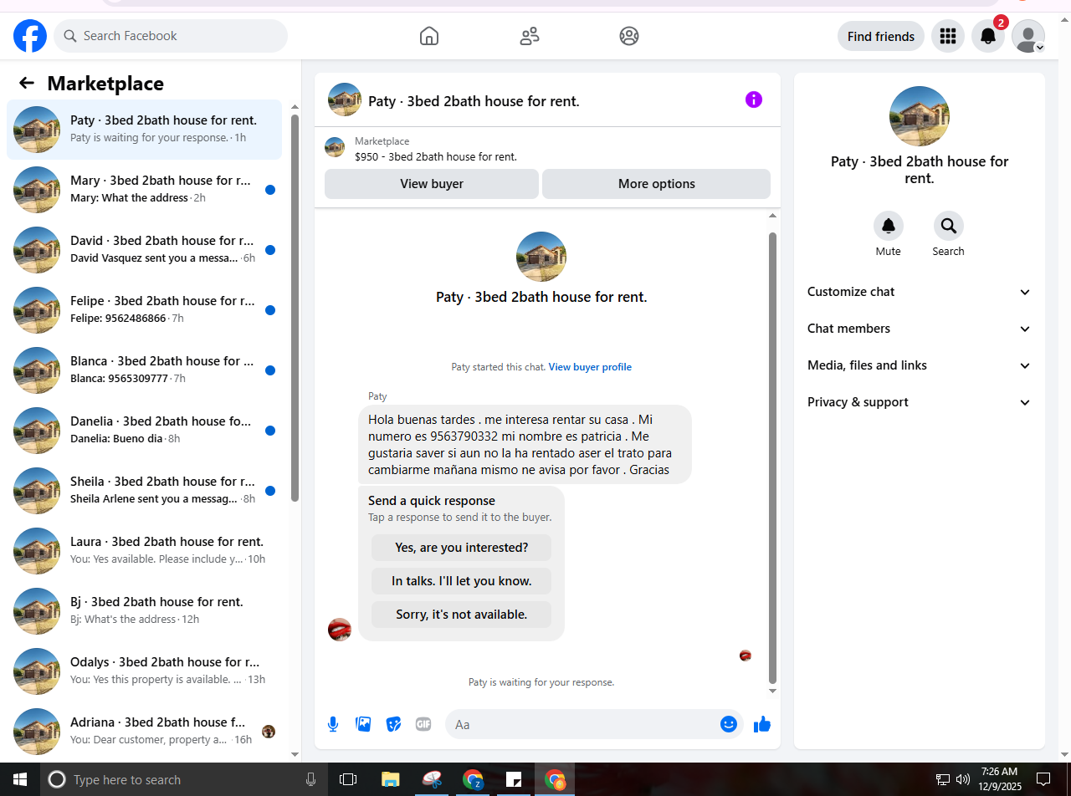
Task: Open the View buyer profile link
Action: click(x=590, y=367)
